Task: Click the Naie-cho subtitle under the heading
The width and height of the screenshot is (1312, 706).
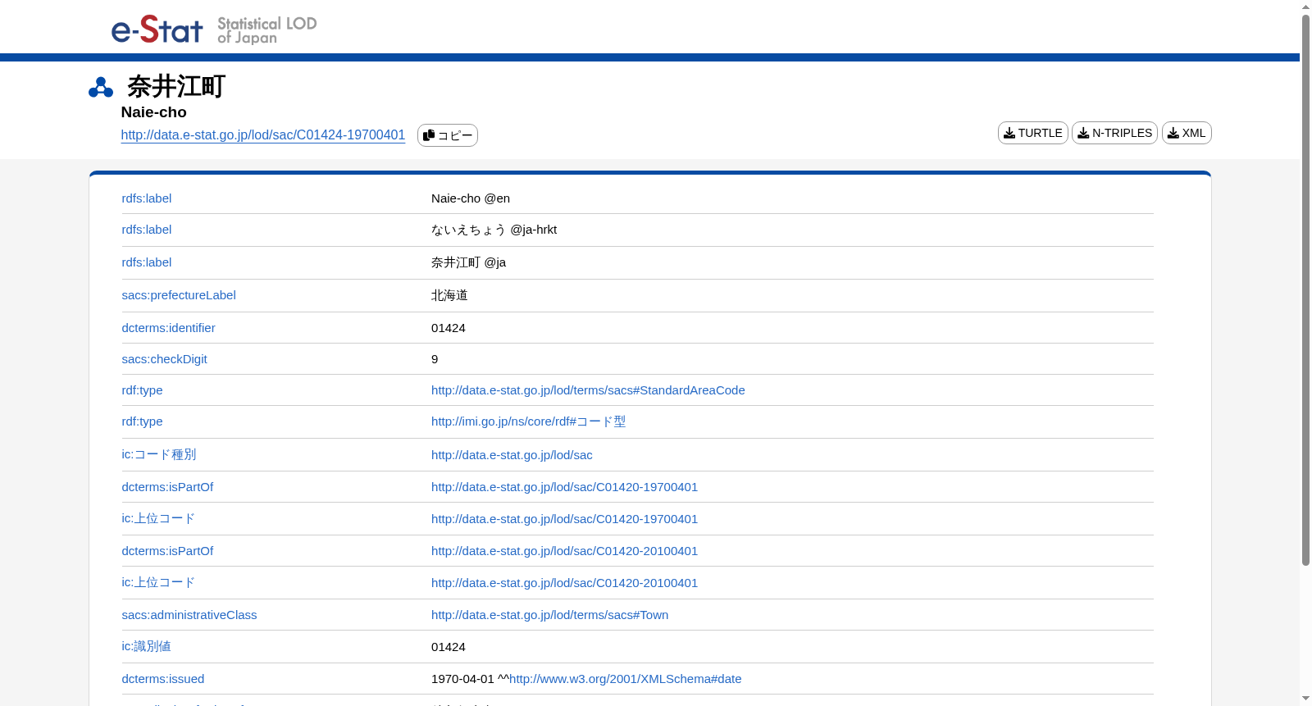Action: 154,112
